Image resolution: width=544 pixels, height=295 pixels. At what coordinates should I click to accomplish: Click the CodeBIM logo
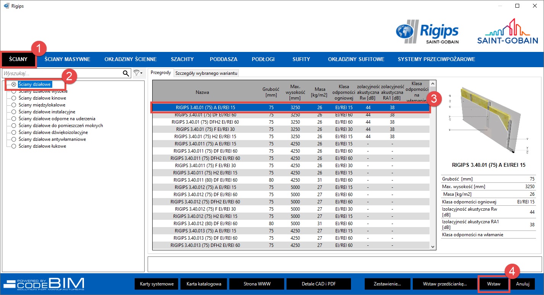pyautogui.click(x=44, y=284)
